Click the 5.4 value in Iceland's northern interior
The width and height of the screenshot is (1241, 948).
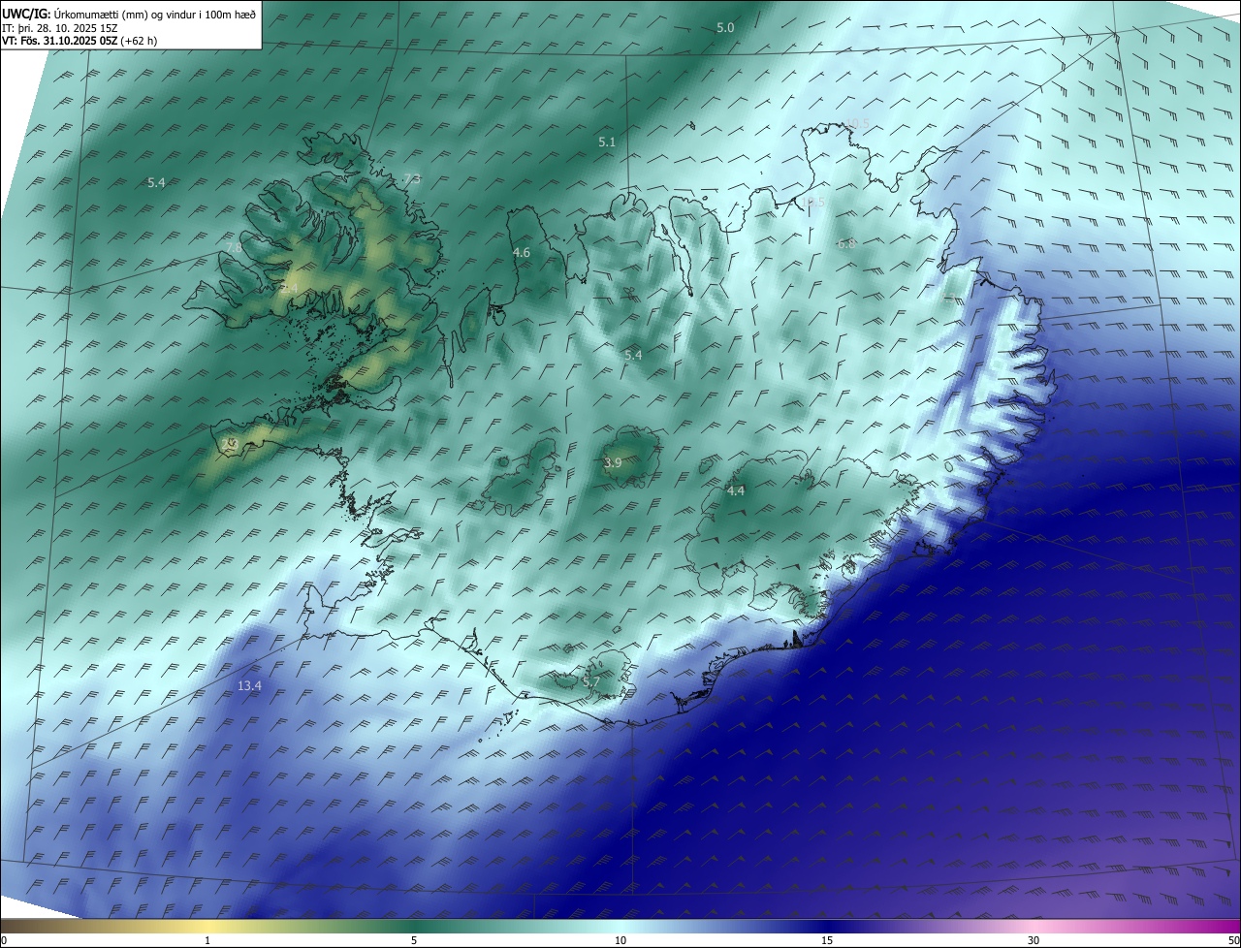pos(633,356)
